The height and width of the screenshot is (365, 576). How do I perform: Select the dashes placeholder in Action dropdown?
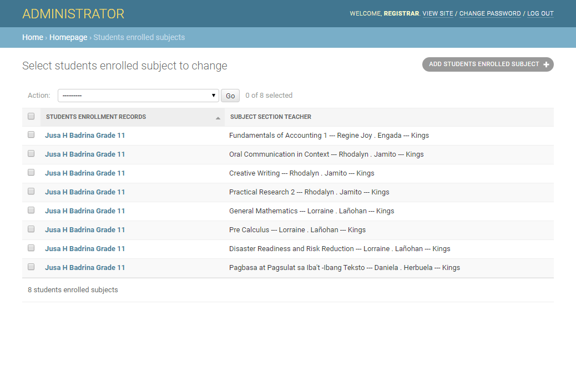(x=139, y=95)
